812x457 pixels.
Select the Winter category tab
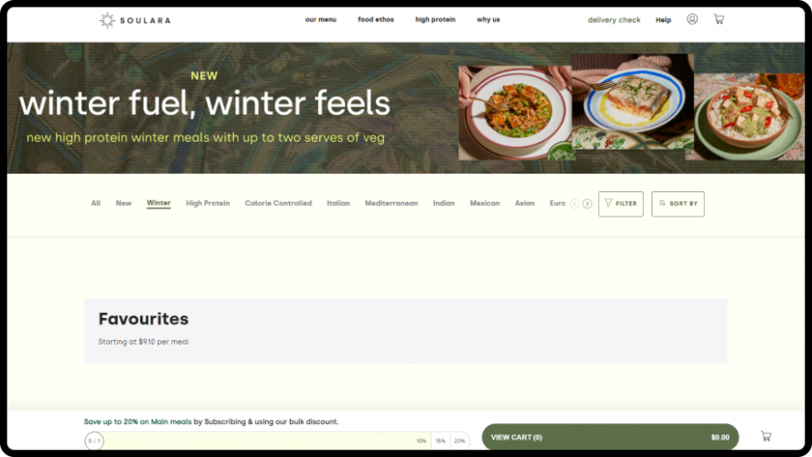[158, 203]
